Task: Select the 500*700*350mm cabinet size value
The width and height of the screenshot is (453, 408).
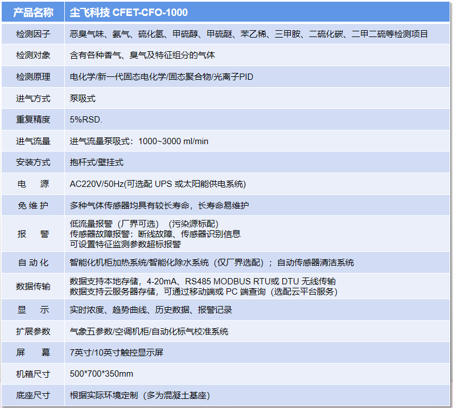Action: (101, 374)
